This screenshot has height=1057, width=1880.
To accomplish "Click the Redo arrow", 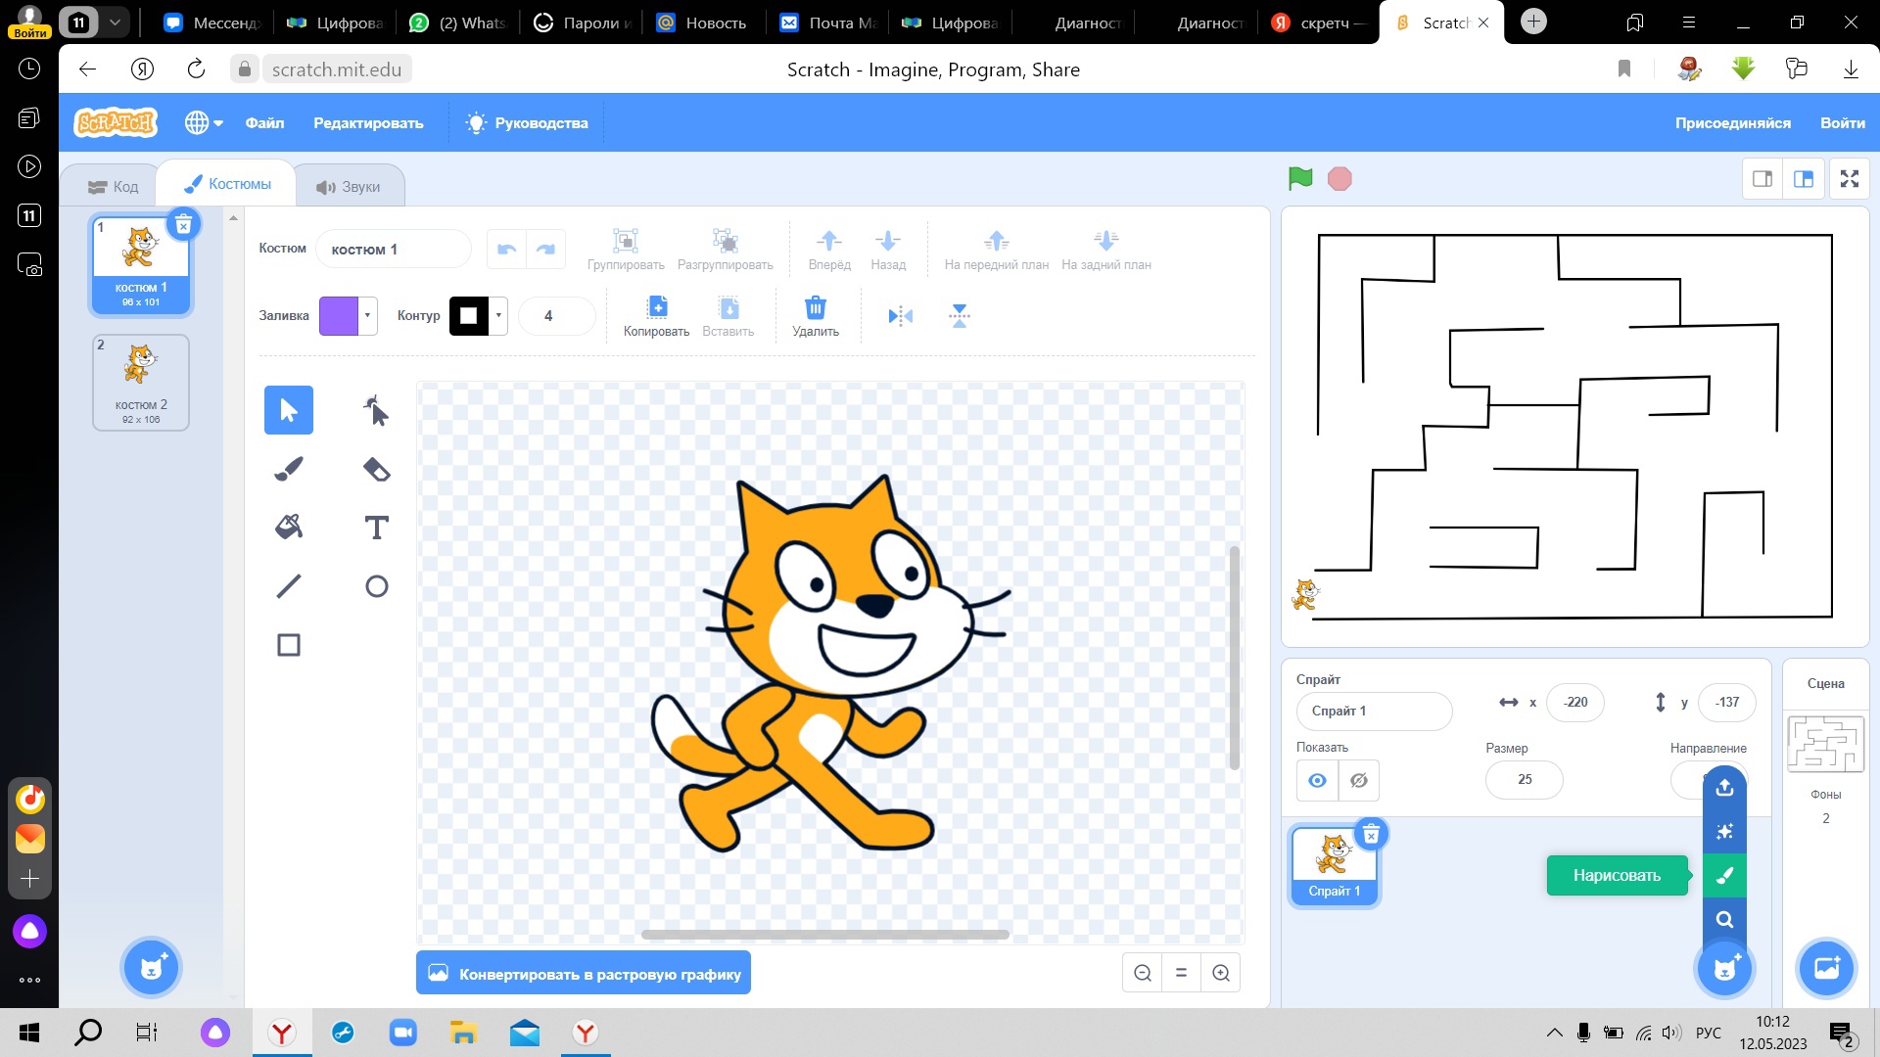I will tap(546, 249).
